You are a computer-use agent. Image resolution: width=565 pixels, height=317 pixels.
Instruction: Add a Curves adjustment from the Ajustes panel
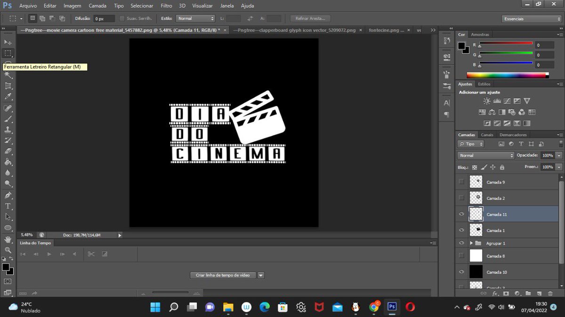(507, 101)
